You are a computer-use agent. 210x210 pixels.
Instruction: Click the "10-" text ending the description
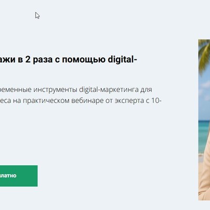[156, 101]
